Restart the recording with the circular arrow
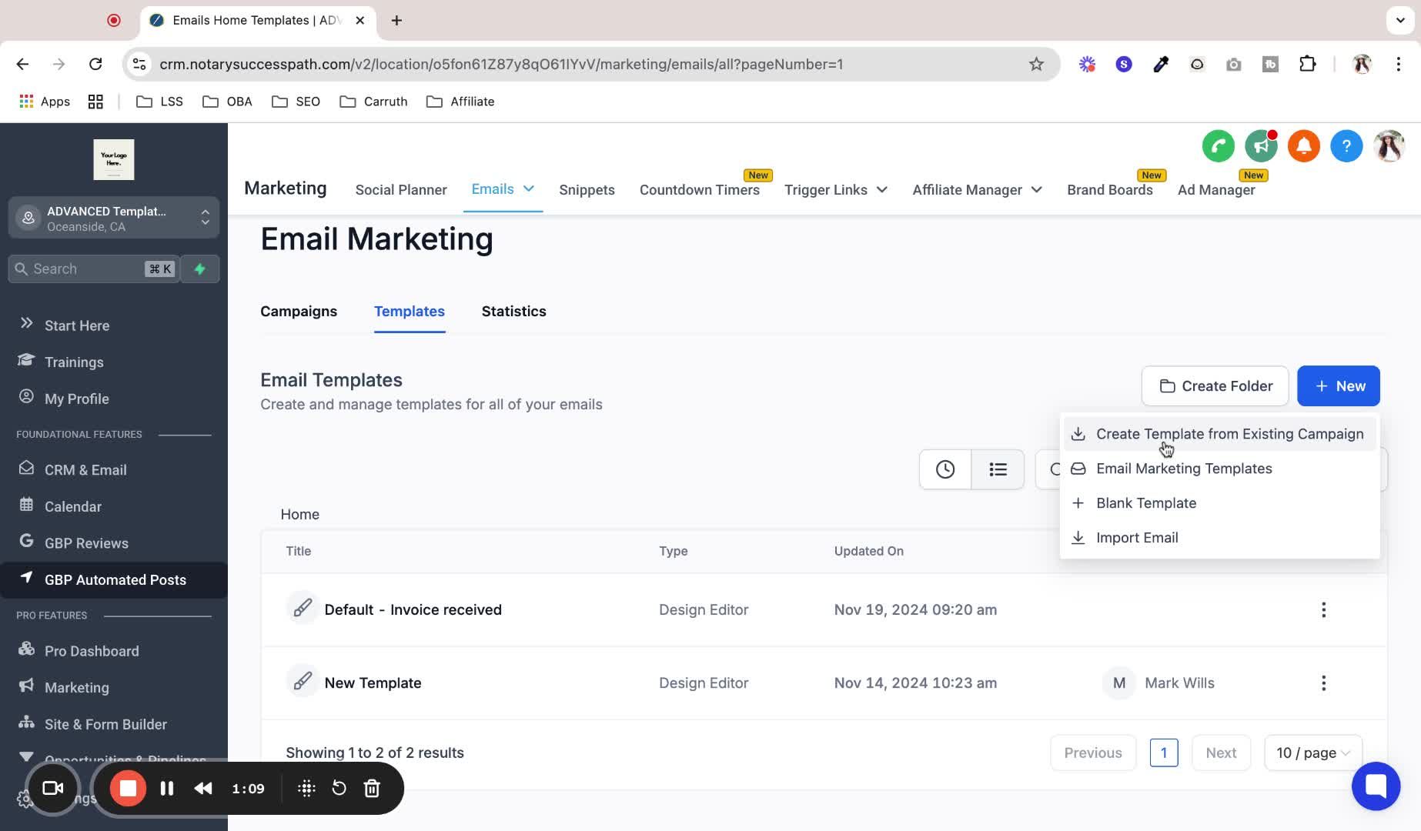 [339, 788]
